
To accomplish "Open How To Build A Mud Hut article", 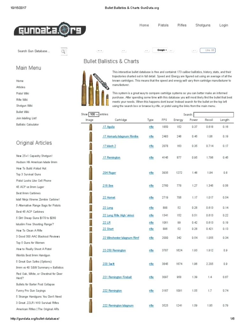I will click(31, 169).
